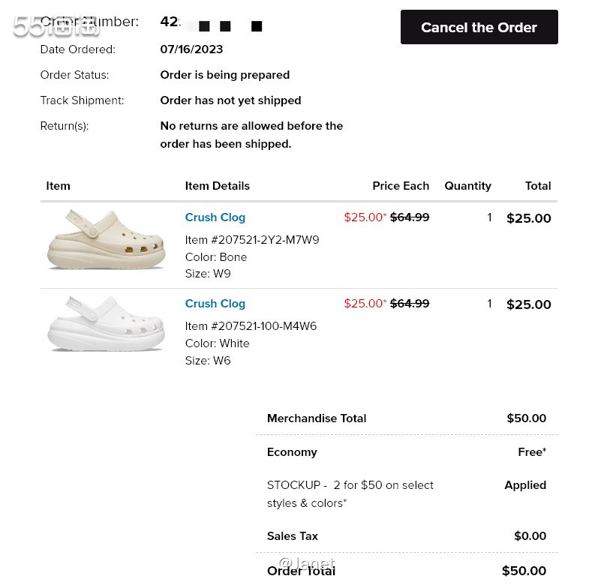Image resolution: width=613 pixels, height=588 pixels.
Task: Click the Total column header
Action: (538, 186)
